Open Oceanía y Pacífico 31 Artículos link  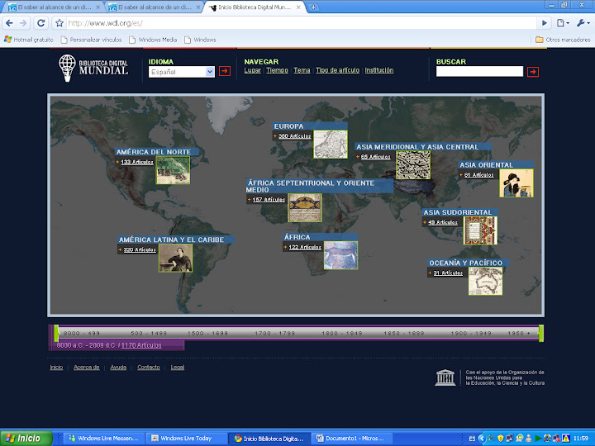click(448, 273)
